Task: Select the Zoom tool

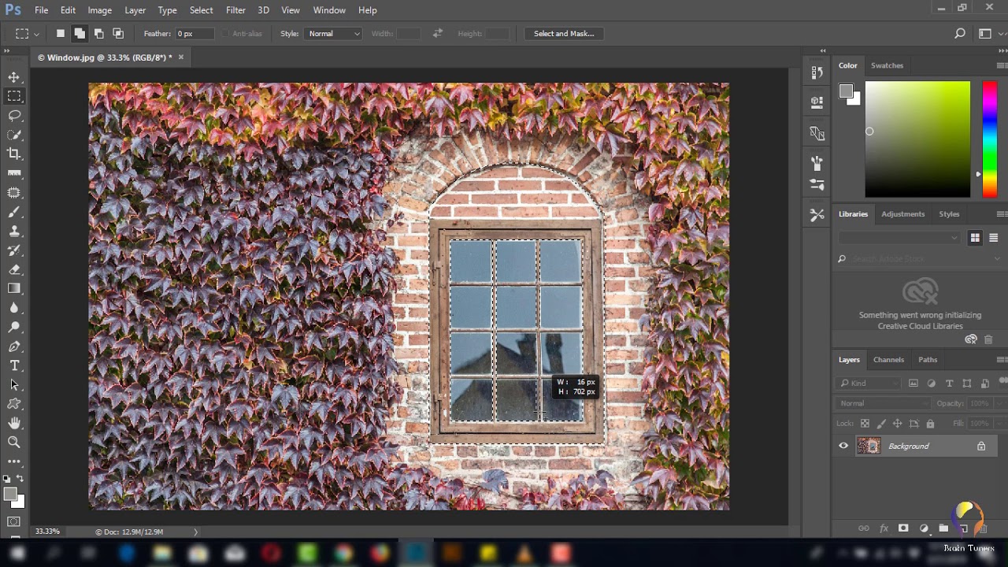Action: pos(14,443)
